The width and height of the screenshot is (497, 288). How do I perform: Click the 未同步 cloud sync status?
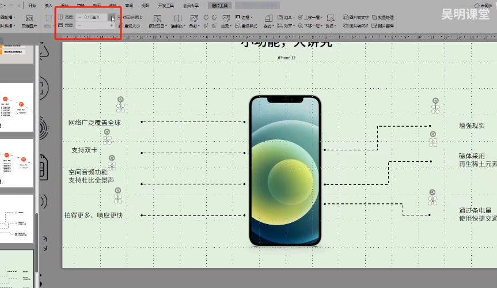coord(483,5)
